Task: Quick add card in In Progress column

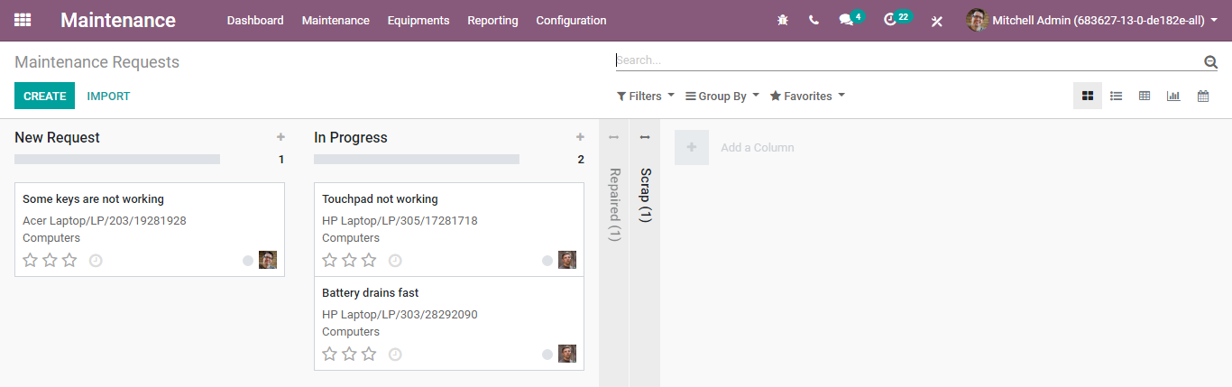Action: pos(580,137)
